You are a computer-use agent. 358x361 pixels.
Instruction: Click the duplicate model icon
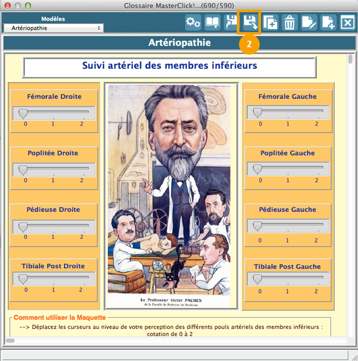(x=271, y=23)
